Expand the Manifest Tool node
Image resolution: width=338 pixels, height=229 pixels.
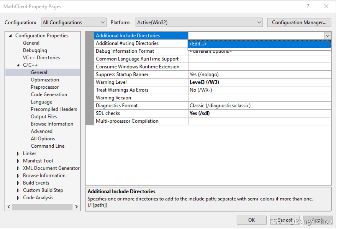coord(18,161)
